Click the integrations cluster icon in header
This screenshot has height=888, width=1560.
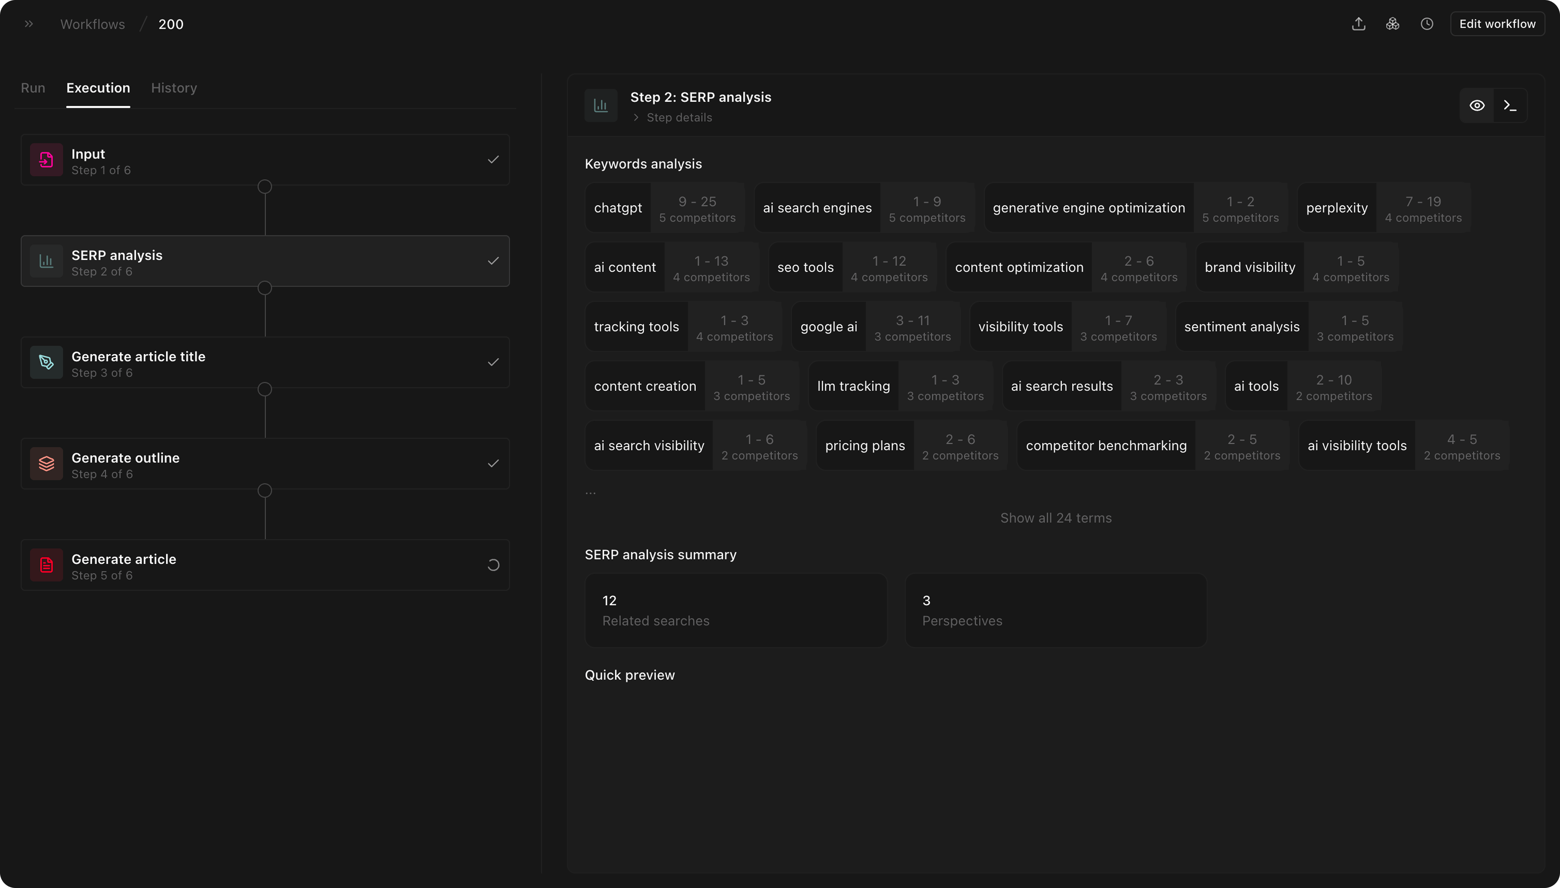(1392, 24)
